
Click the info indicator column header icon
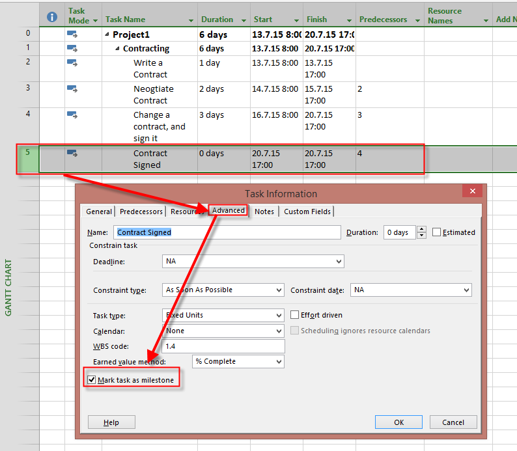click(52, 16)
